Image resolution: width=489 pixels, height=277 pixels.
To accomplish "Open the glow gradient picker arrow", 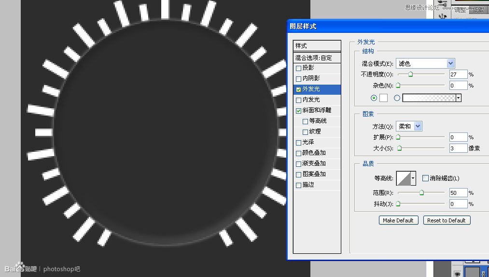I will [x=459, y=98].
